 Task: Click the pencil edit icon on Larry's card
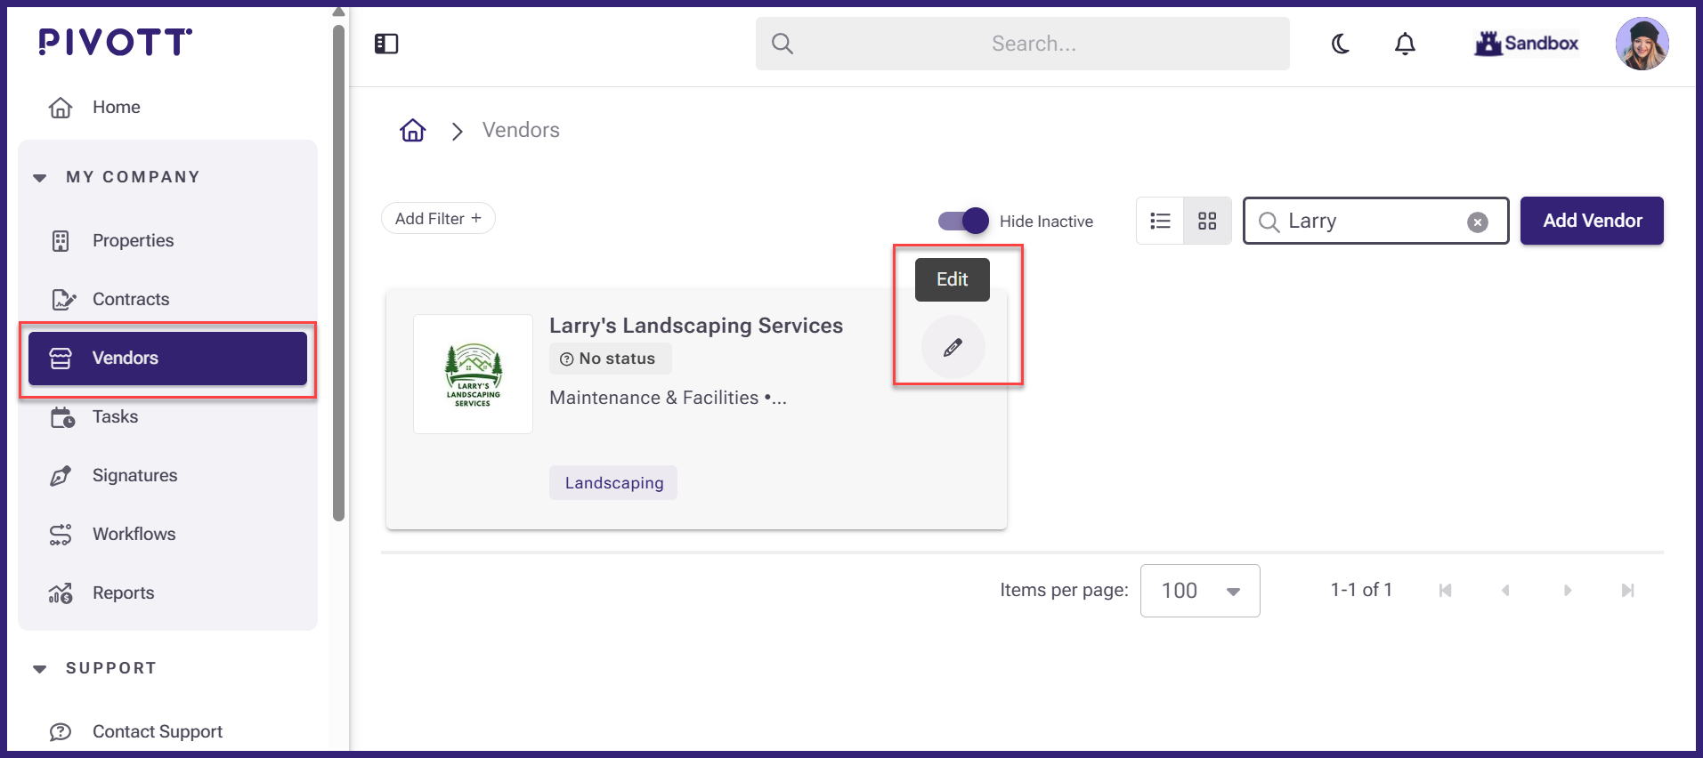point(953,347)
